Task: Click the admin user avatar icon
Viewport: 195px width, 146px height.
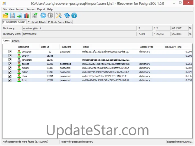Action: tap(19, 72)
